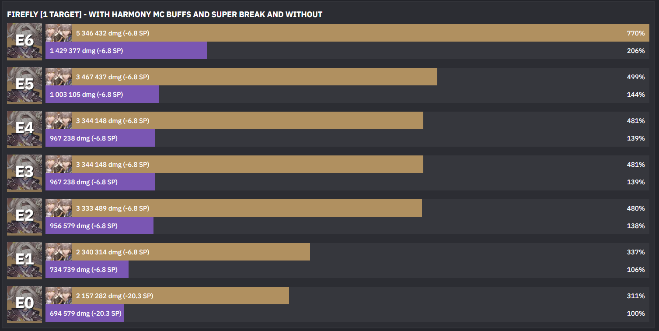Select the E4 Firefly portrait icon
This screenshot has width=659, height=331.
24,129
